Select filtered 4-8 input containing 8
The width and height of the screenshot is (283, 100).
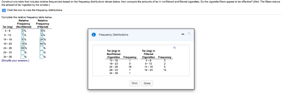41,31
